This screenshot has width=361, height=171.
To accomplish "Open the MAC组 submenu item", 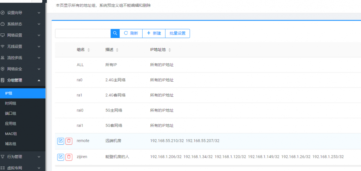I will coord(23,134).
